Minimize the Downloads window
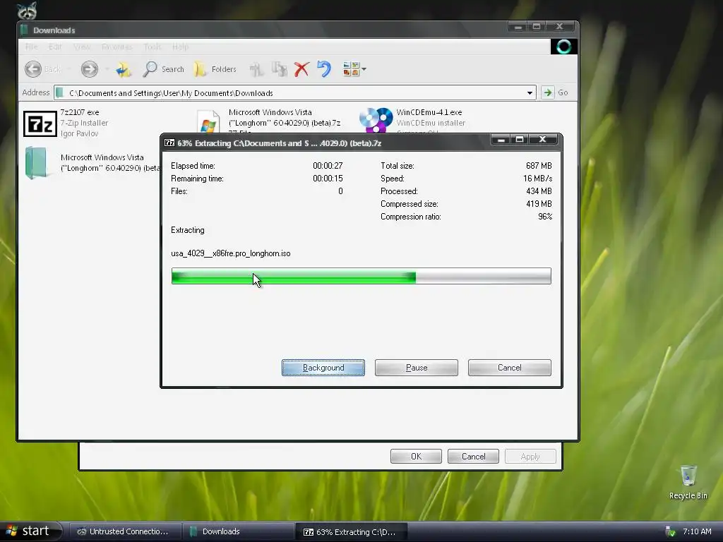 (518, 26)
